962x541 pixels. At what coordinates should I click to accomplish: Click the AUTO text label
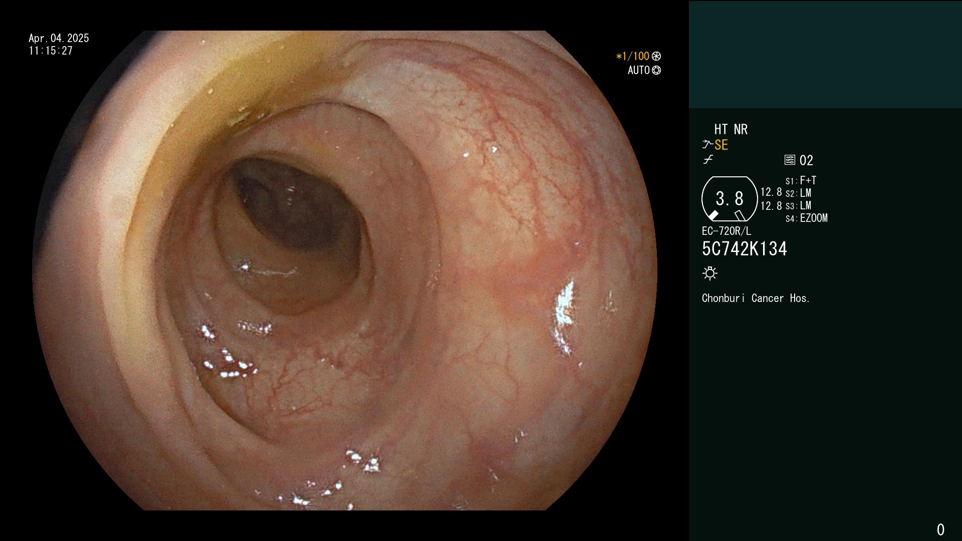(639, 70)
